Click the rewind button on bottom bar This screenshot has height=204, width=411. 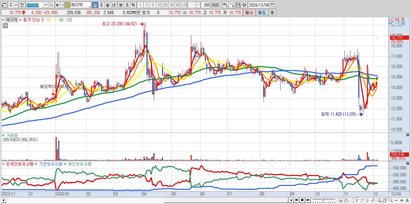[296, 200]
